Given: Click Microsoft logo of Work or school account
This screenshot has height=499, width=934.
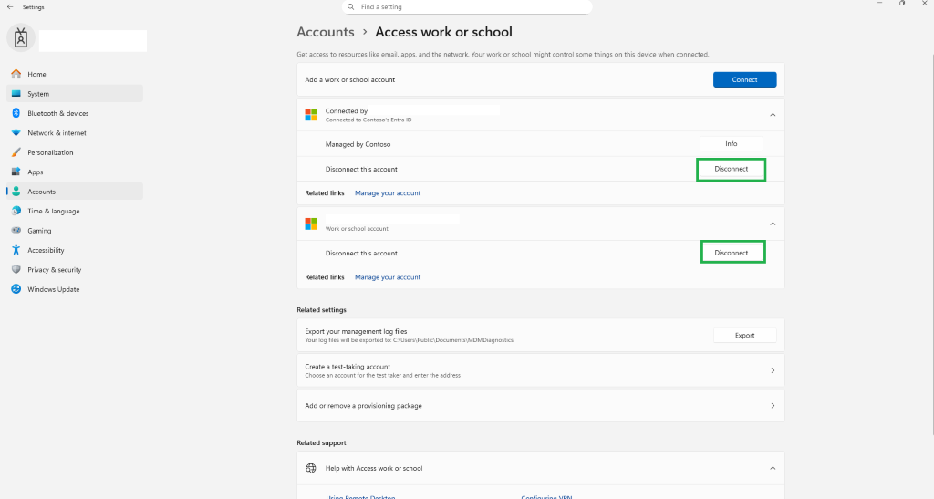Looking at the screenshot, I should [311, 224].
